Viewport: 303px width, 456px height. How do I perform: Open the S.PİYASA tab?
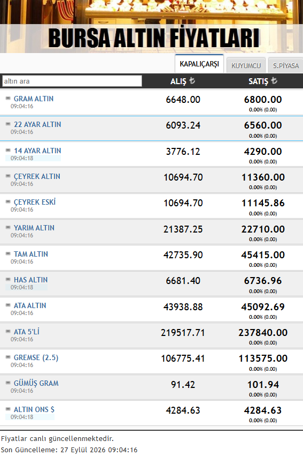[285, 65]
